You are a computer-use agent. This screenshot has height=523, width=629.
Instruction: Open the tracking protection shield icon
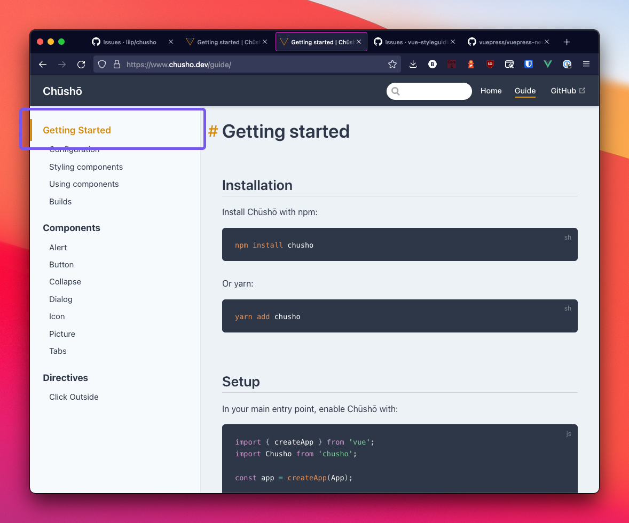[101, 64]
